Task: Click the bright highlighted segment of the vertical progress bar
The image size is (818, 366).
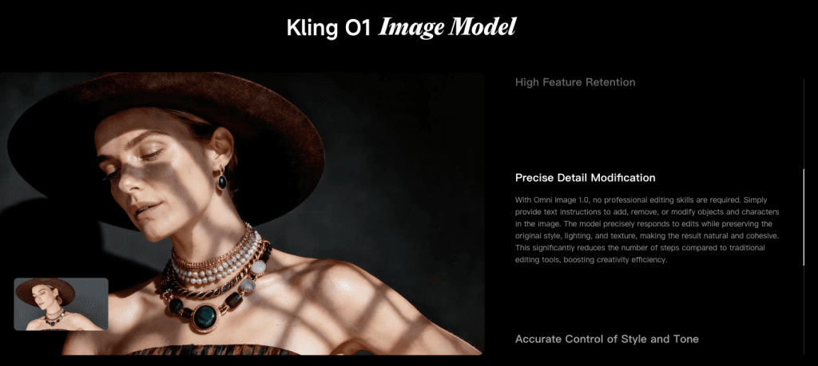Action: point(804,217)
